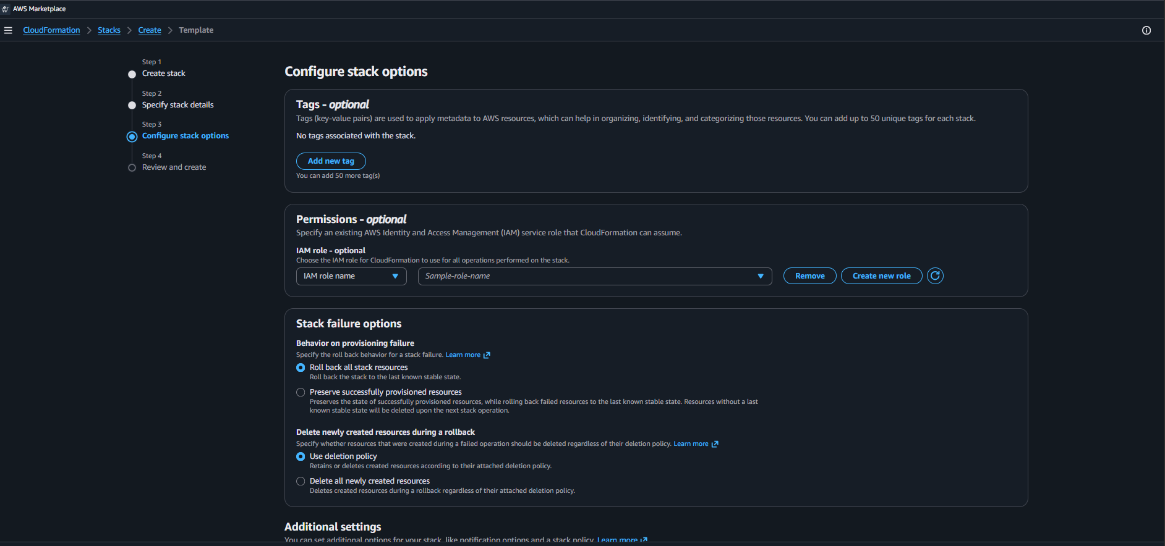The height and width of the screenshot is (546, 1165).
Task: Click the 'Permissions - optional' heading
Action: click(351, 219)
